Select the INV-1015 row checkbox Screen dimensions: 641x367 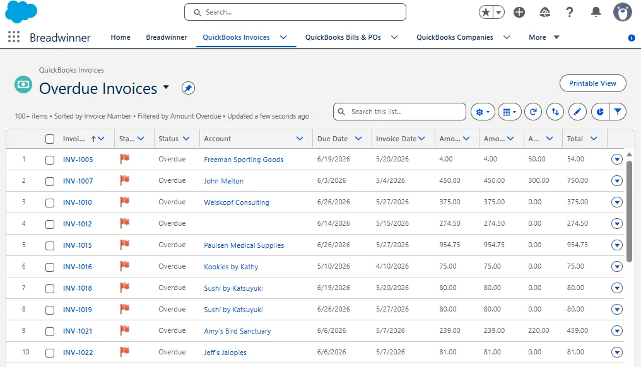point(50,246)
